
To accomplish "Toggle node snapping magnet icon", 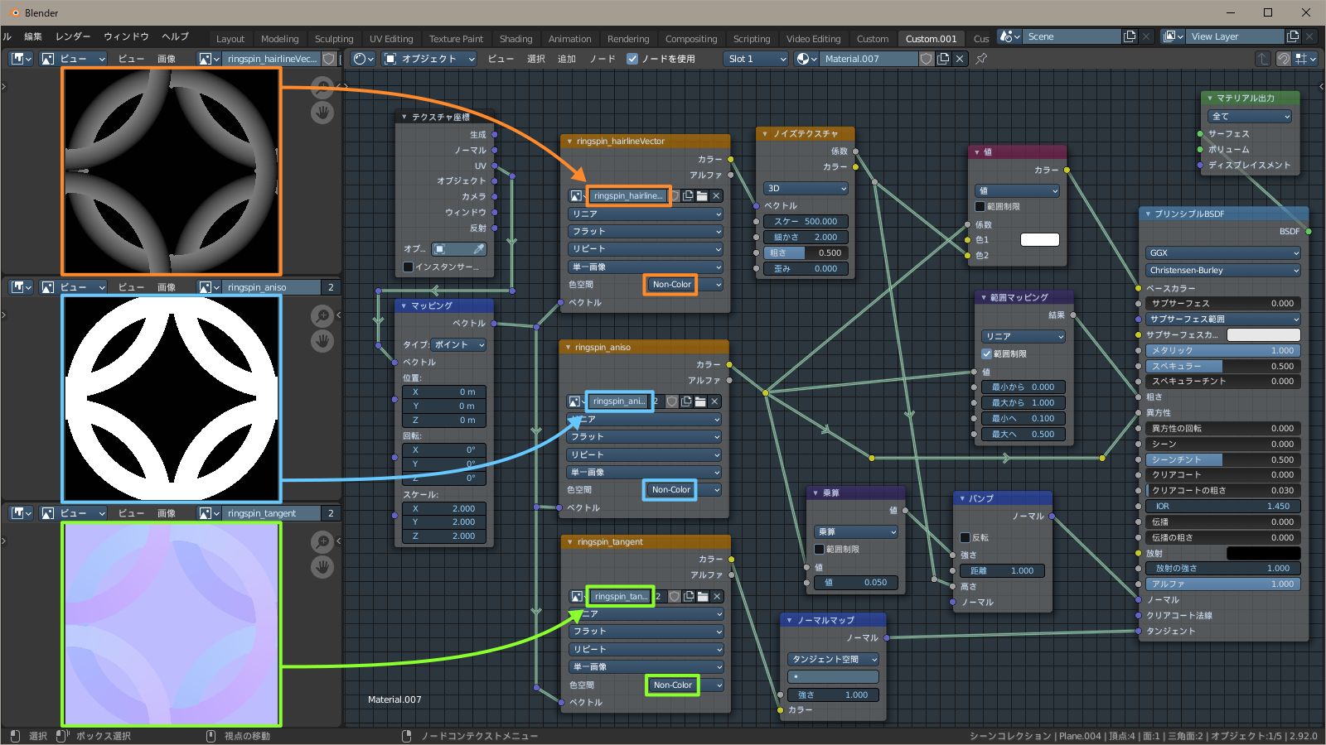I will pos(1284,59).
